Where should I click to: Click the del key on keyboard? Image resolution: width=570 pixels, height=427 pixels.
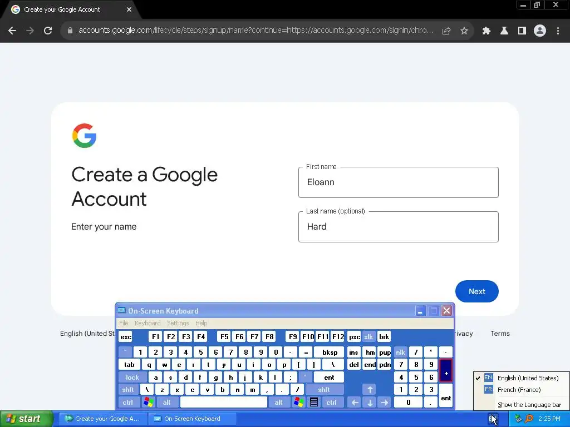coord(353,365)
